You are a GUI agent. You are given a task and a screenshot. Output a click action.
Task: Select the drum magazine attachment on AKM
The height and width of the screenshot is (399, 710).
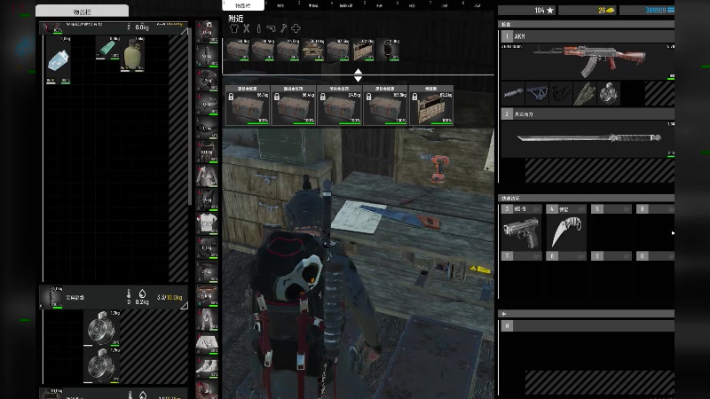[609, 93]
